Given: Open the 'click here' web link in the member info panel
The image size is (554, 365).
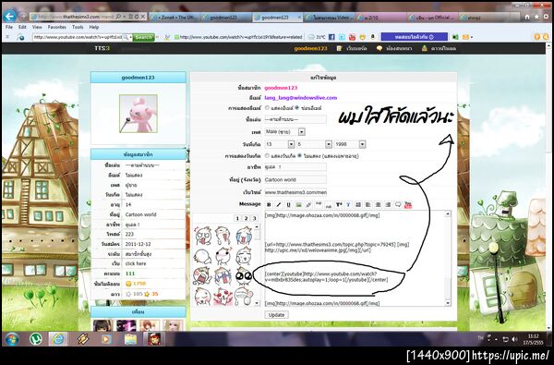Looking at the screenshot, I should tap(136, 263).
